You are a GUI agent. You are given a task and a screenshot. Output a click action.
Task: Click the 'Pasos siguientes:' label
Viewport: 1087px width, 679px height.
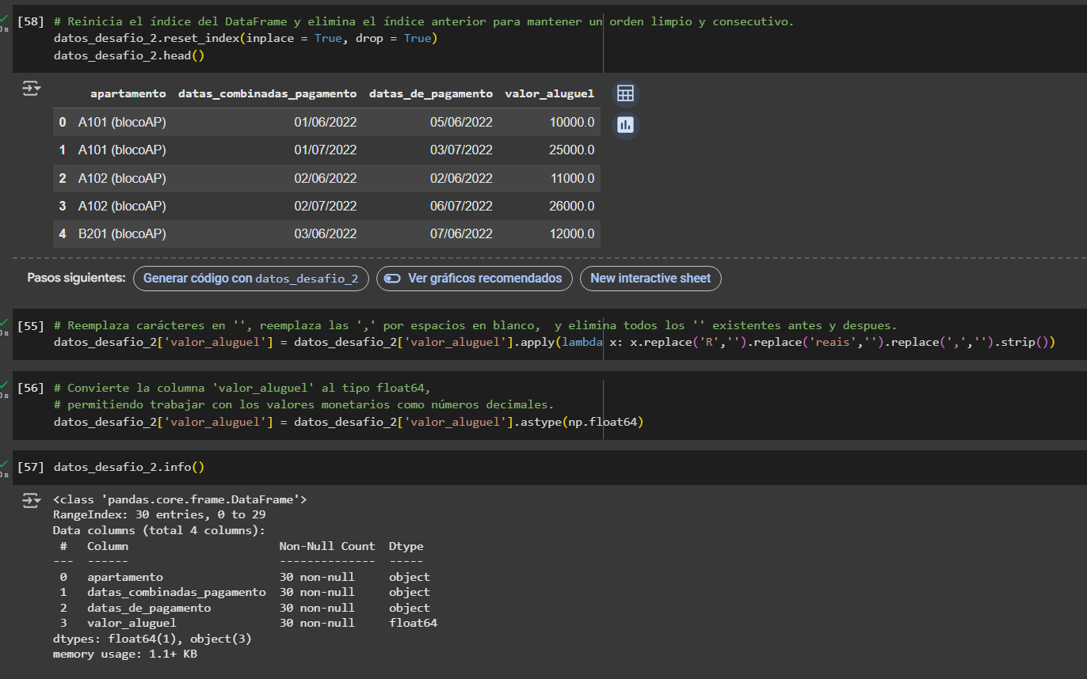pos(77,279)
